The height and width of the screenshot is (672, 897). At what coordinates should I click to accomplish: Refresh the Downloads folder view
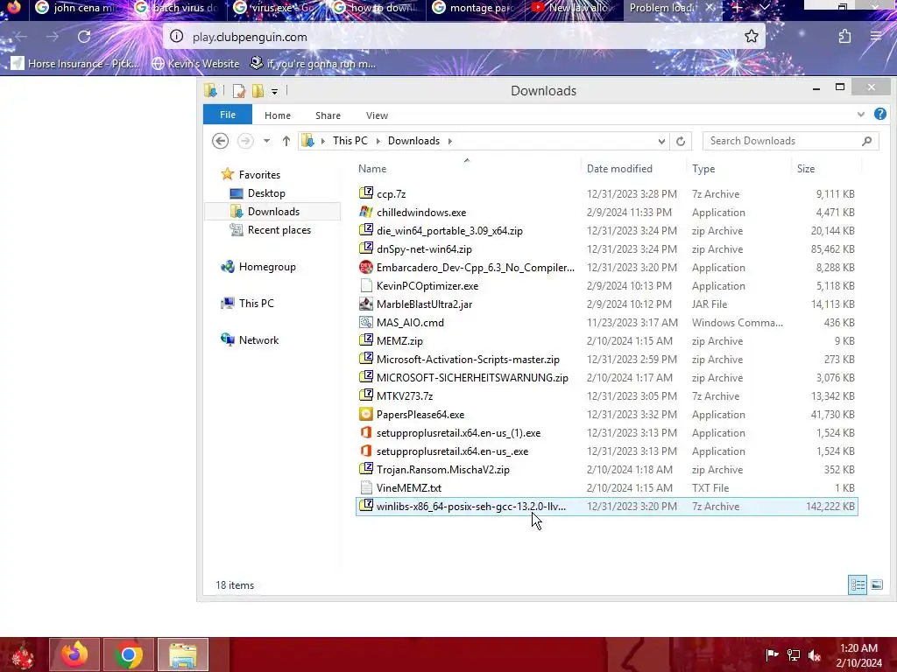tap(680, 141)
